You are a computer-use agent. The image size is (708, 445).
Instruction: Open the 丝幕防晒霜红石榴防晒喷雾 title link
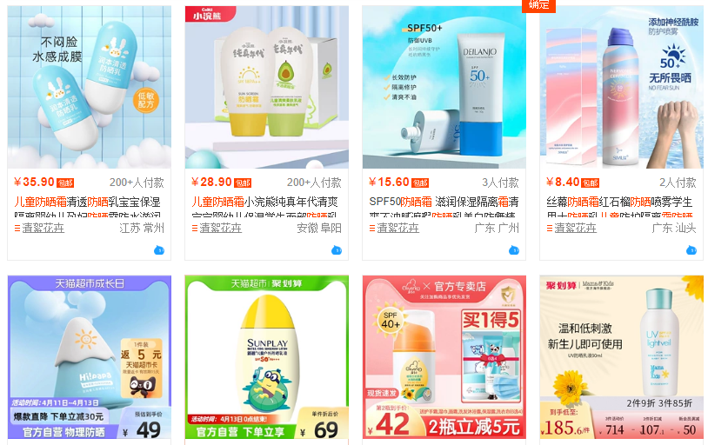619,202
